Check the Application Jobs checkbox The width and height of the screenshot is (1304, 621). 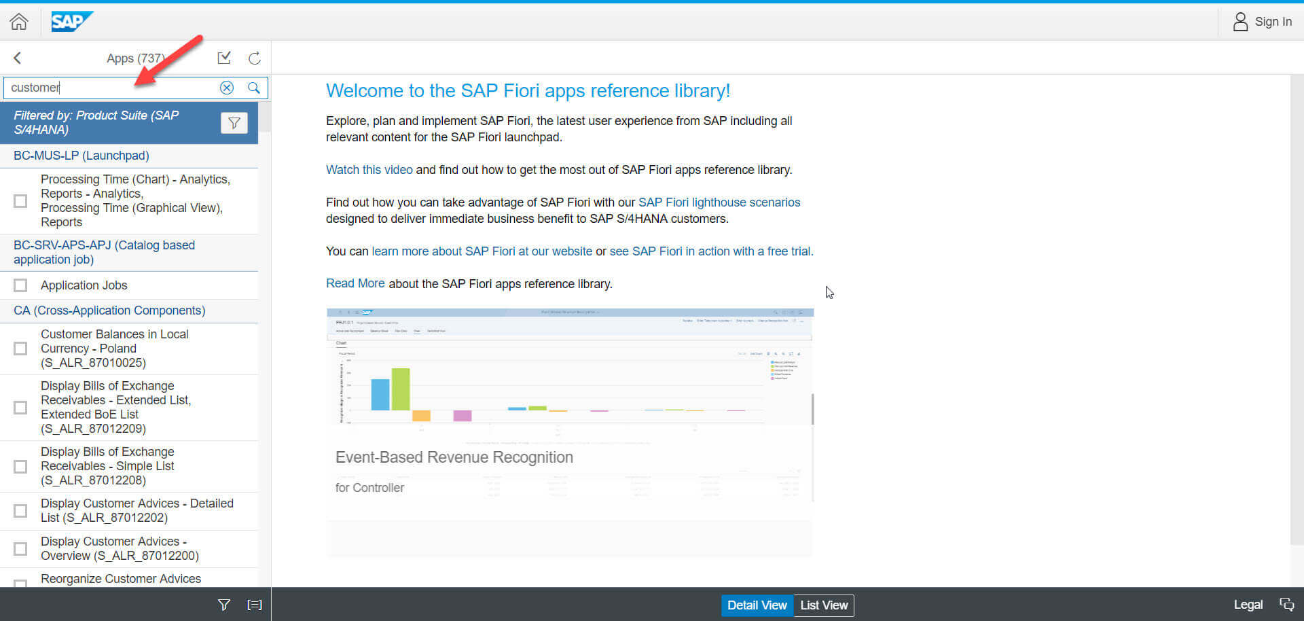tap(20, 285)
